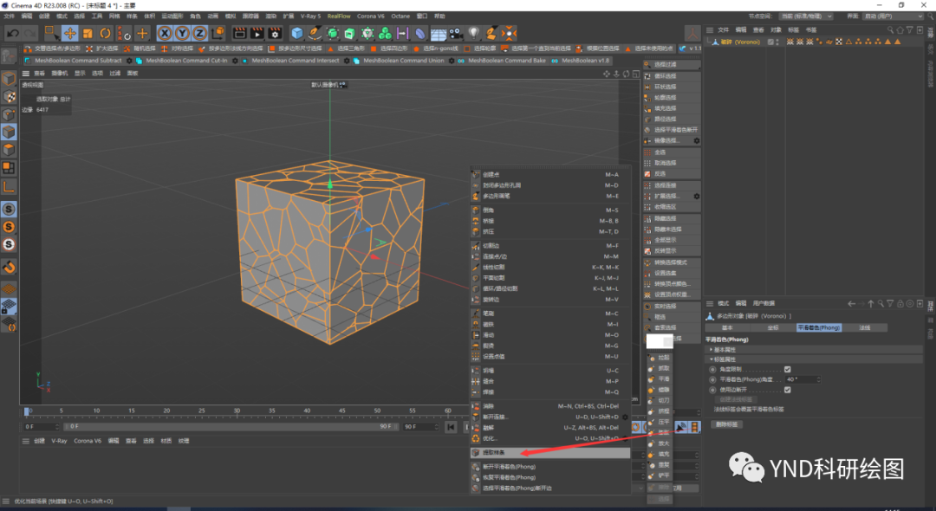Adjust the Phong angle stepper arrows
936x511 pixels.
[x=818, y=379]
